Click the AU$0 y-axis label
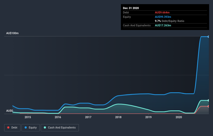 coord(10,111)
